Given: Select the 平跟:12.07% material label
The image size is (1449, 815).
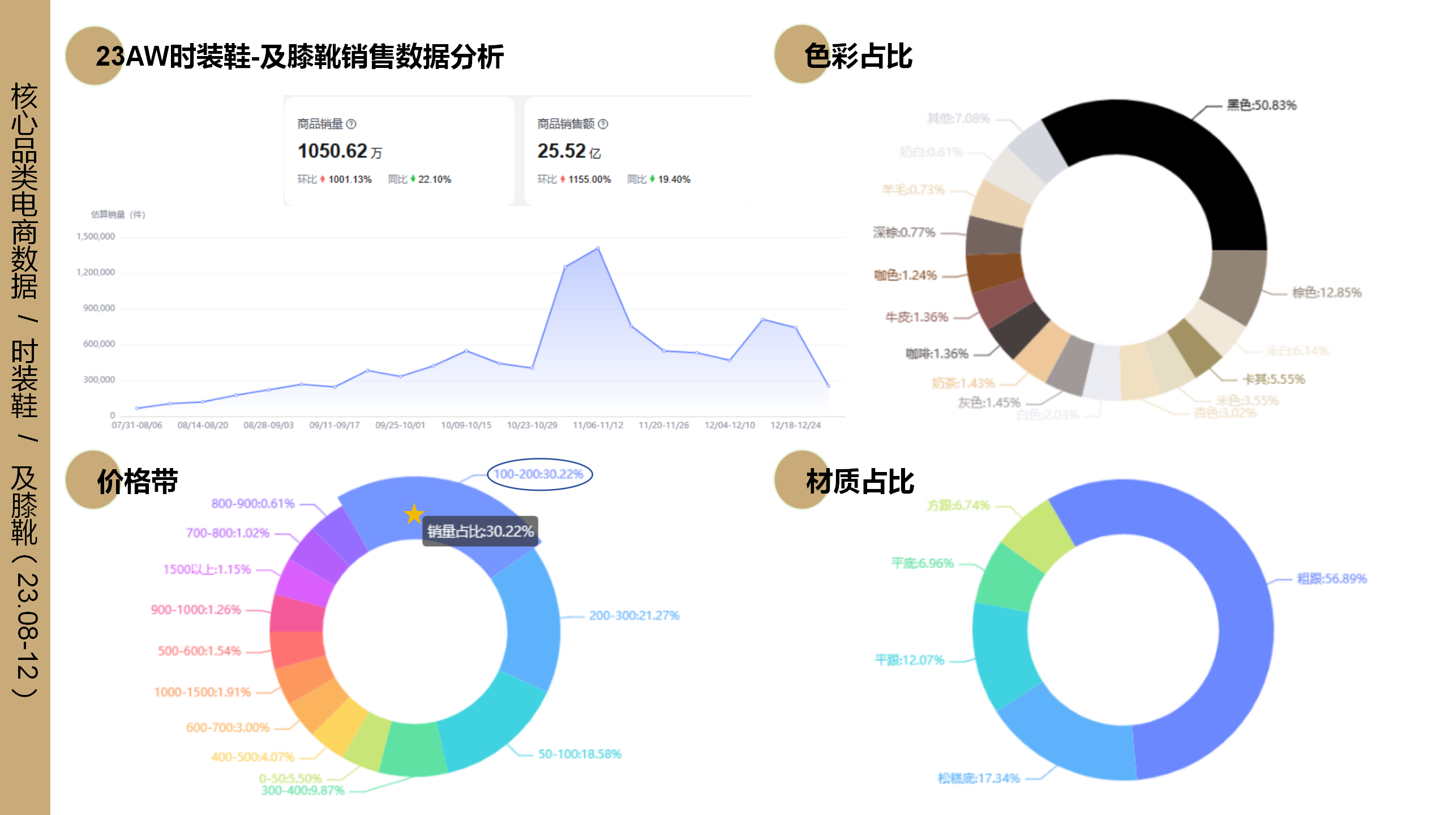Looking at the screenshot, I should pyautogui.click(x=910, y=660).
